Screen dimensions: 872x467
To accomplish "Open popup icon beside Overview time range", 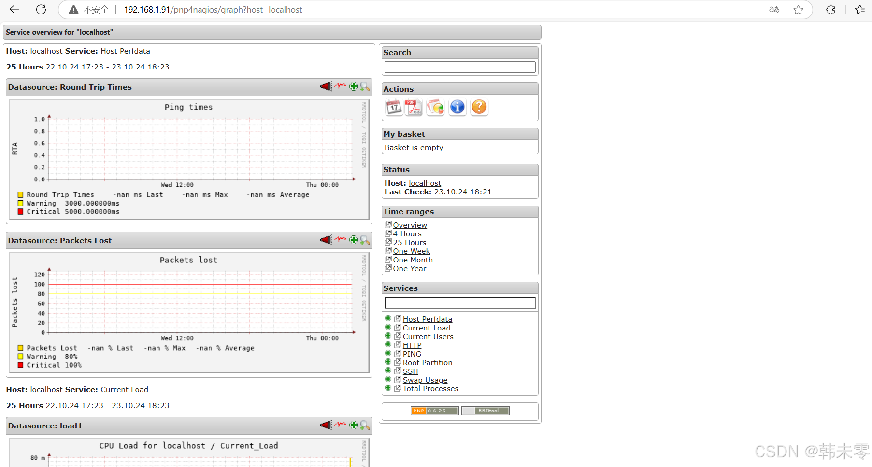I will point(388,224).
